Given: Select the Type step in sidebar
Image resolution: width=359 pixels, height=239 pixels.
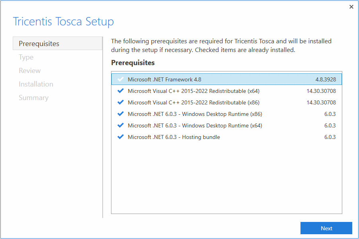Looking at the screenshot, I should coord(26,57).
